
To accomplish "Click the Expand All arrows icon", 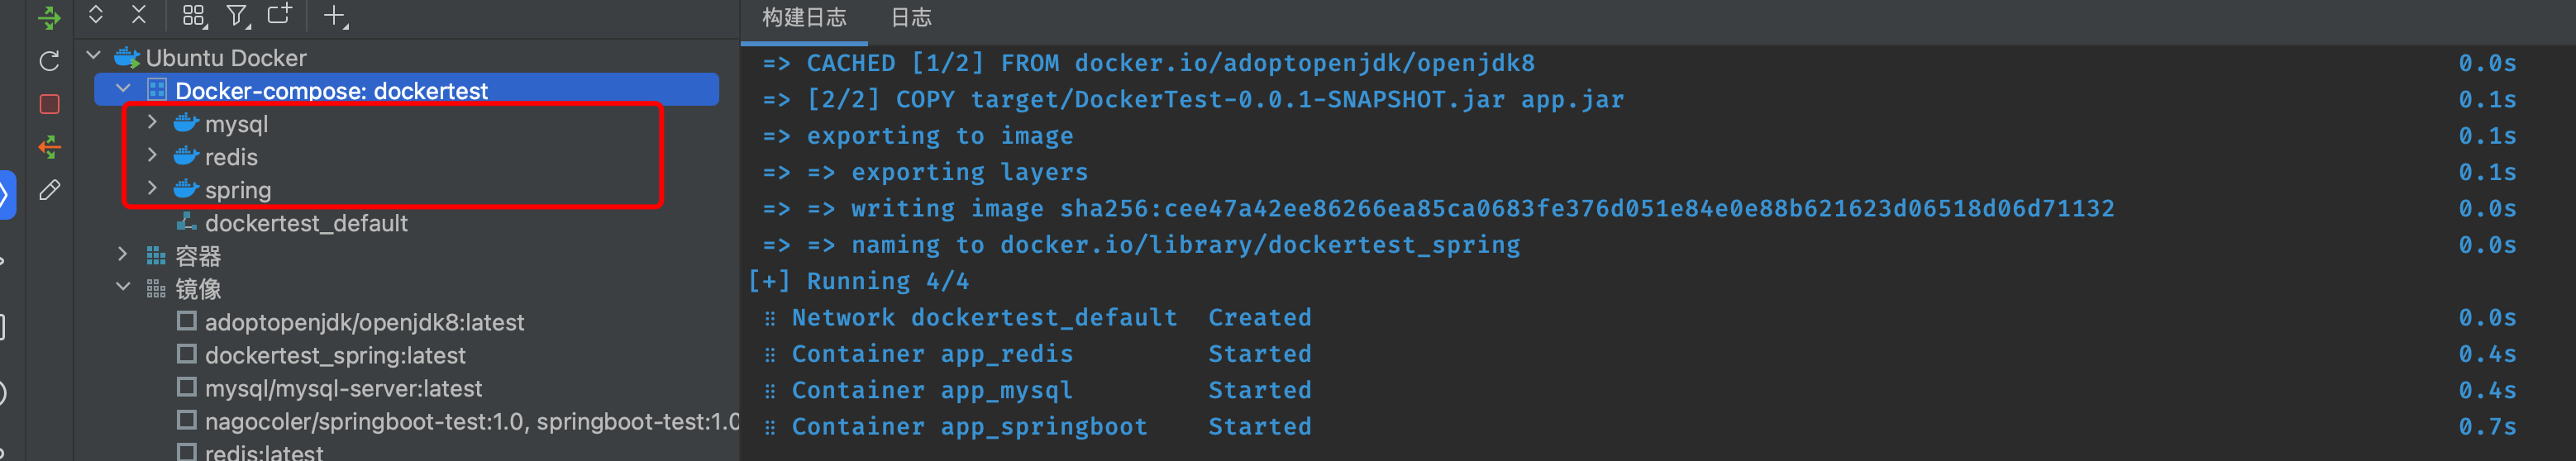I will click(x=96, y=15).
